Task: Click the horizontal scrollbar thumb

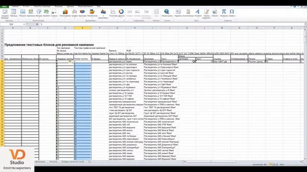Action: pos(211,161)
